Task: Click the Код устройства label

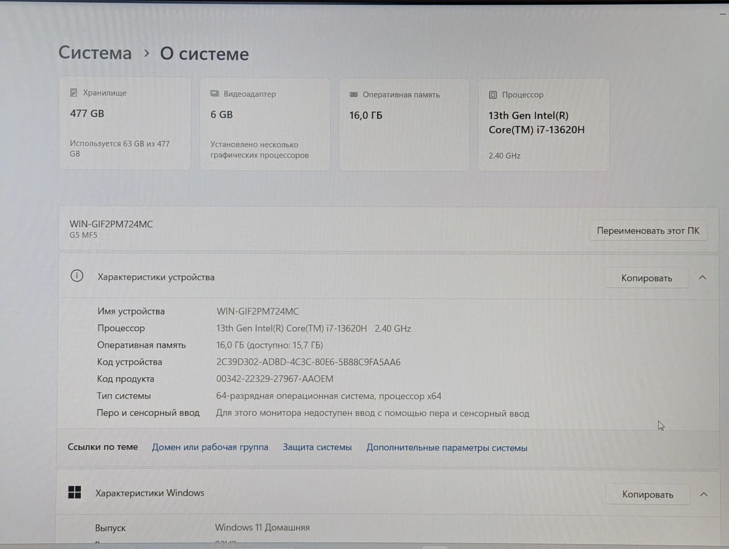Action: (129, 362)
